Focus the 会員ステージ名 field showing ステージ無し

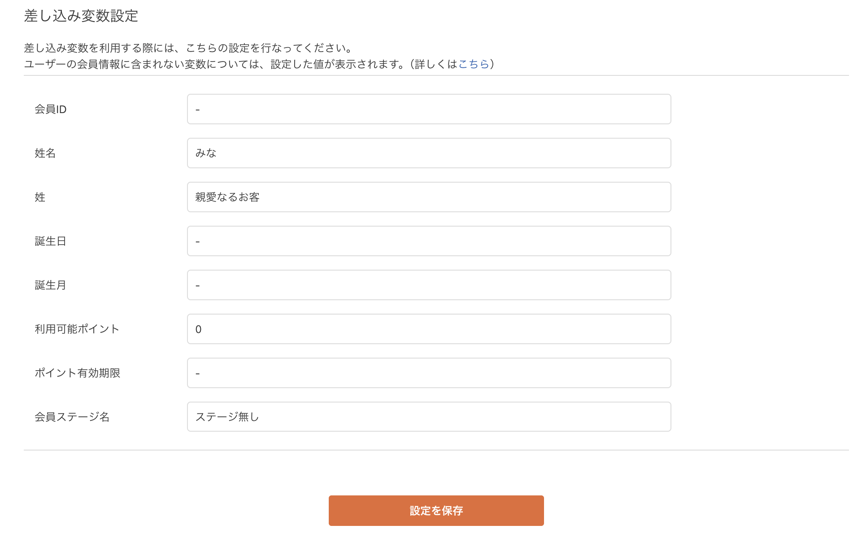tap(429, 417)
